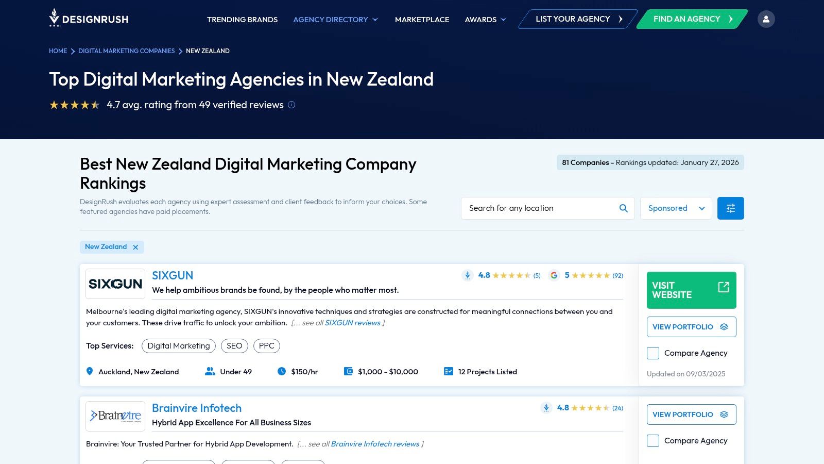The height and width of the screenshot is (464, 824).
Task: Expand the Agency Directory menu
Action: [x=335, y=20]
